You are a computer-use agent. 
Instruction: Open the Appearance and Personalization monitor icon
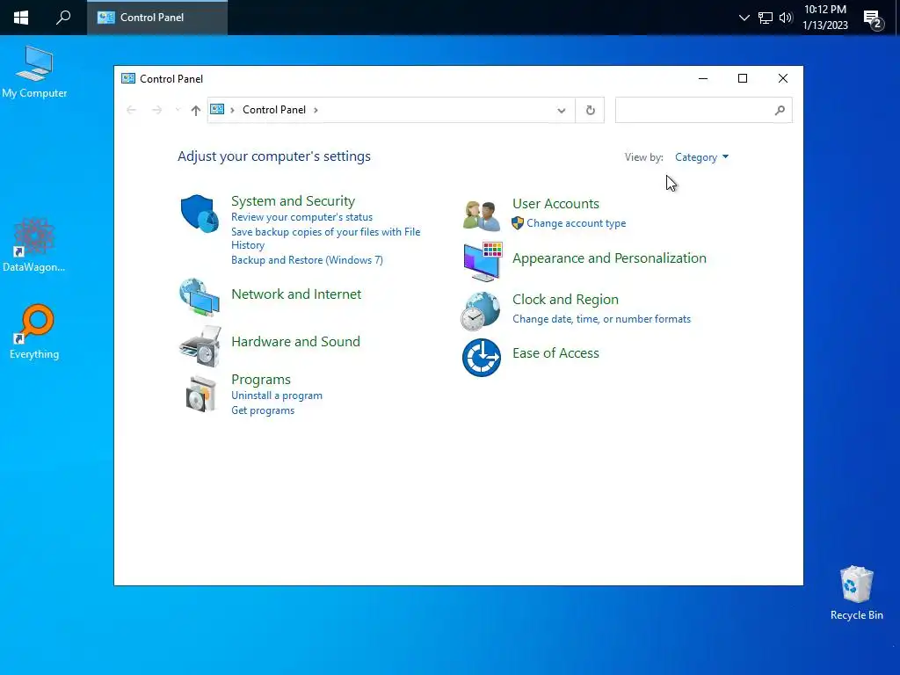[x=483, y=262]
